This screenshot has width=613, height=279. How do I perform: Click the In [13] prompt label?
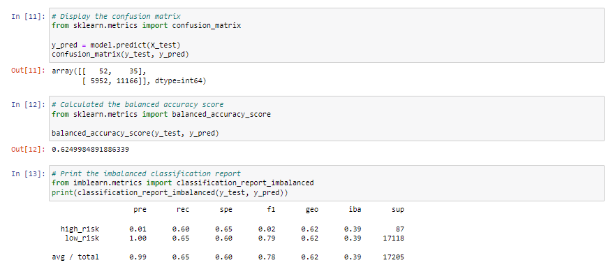coord(28,173)
